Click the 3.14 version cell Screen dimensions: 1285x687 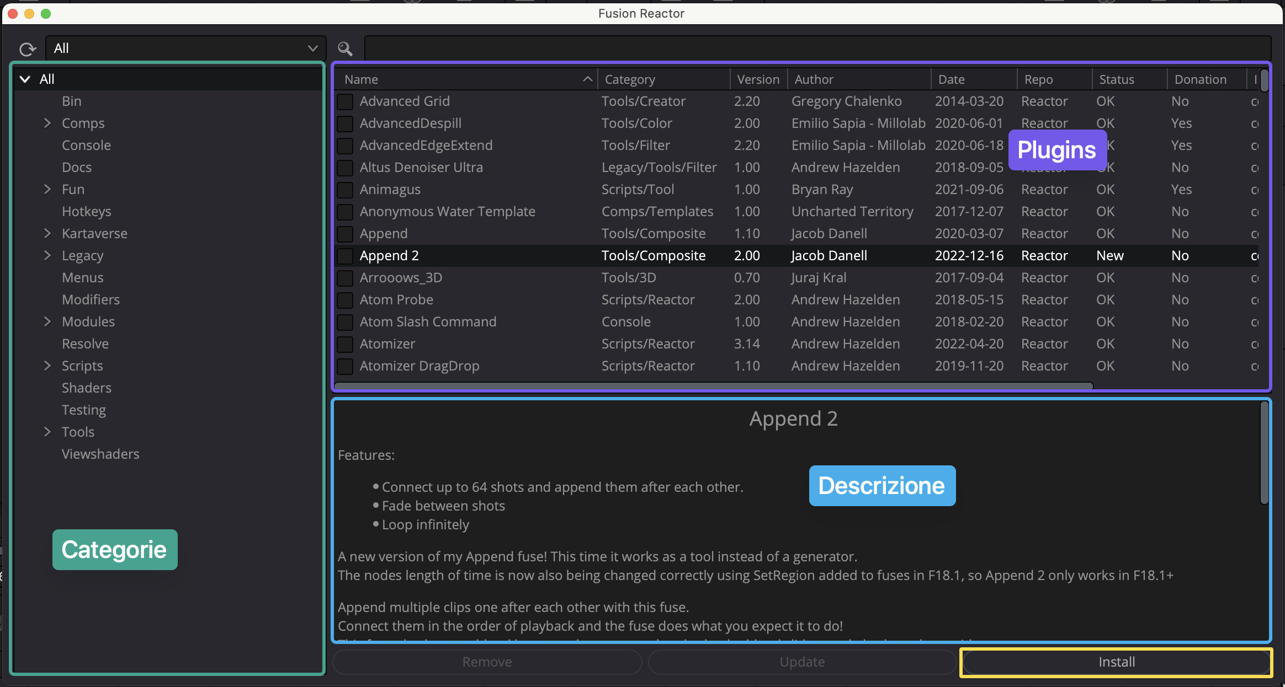pyautogui.click(x=747, y=344)
